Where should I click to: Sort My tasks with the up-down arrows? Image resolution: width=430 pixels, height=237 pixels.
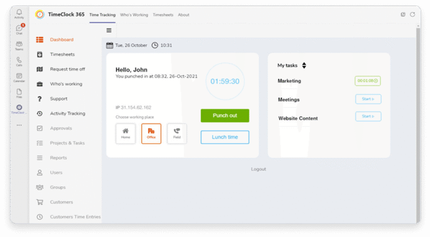[304, 66]
